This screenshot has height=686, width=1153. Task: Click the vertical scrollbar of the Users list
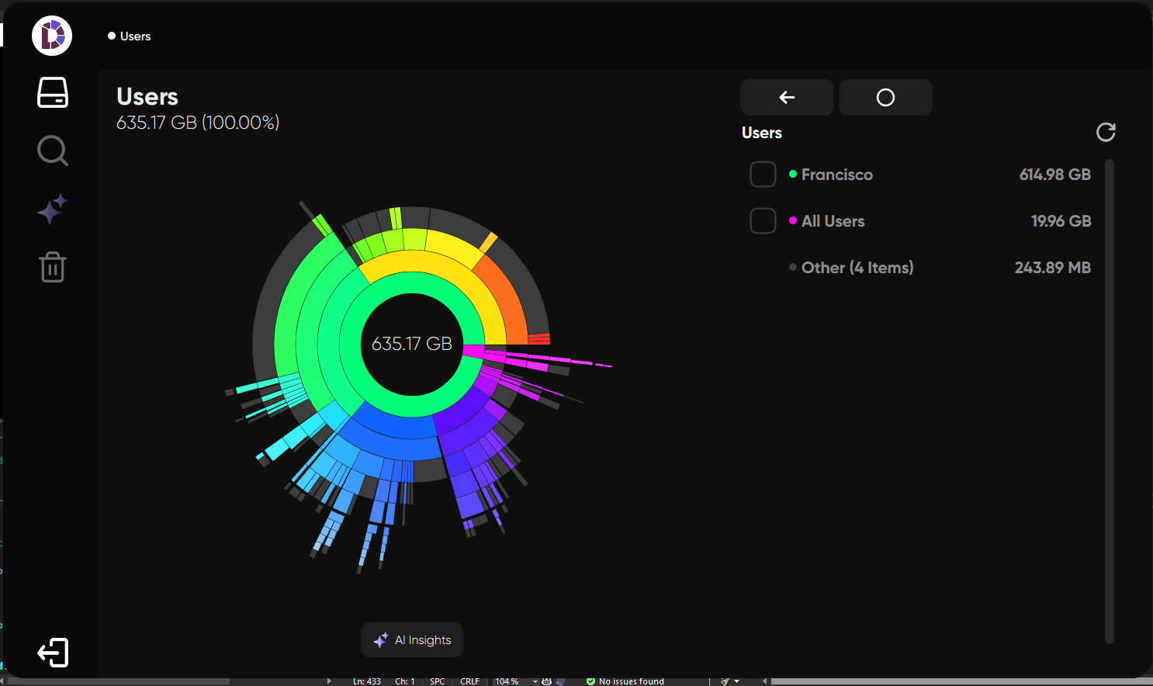tap(1110, 401)
